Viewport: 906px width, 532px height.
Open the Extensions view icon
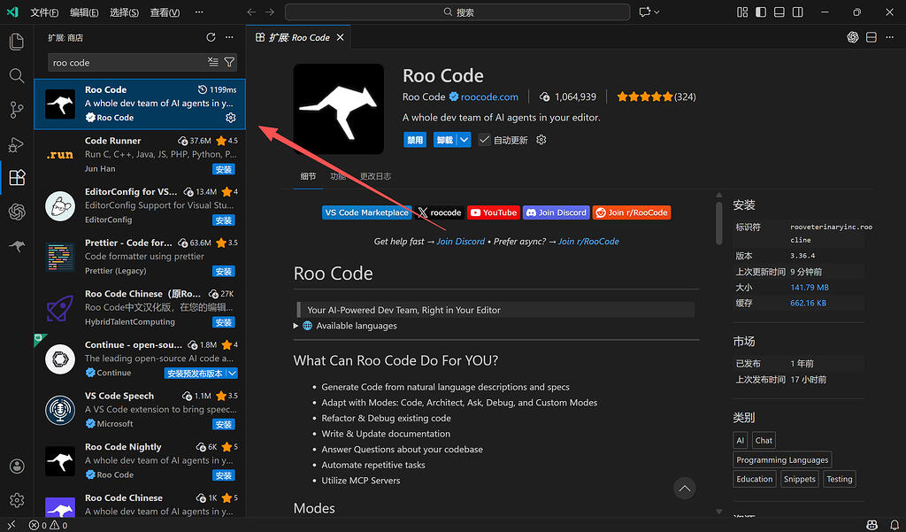point(17,178)
